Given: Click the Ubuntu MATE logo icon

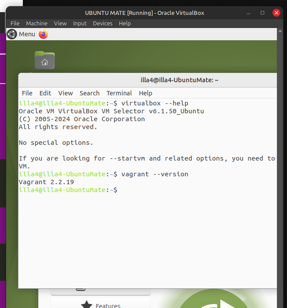Looking at the screenshot, I should (x=12, y=34).
